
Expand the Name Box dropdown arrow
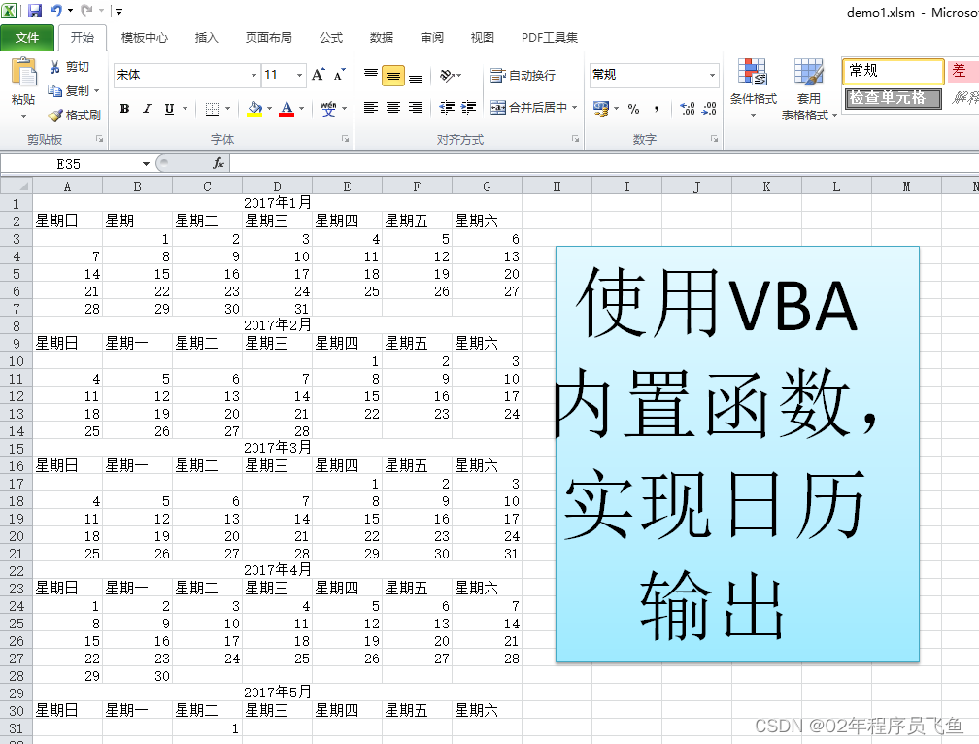tap(146, 163)
